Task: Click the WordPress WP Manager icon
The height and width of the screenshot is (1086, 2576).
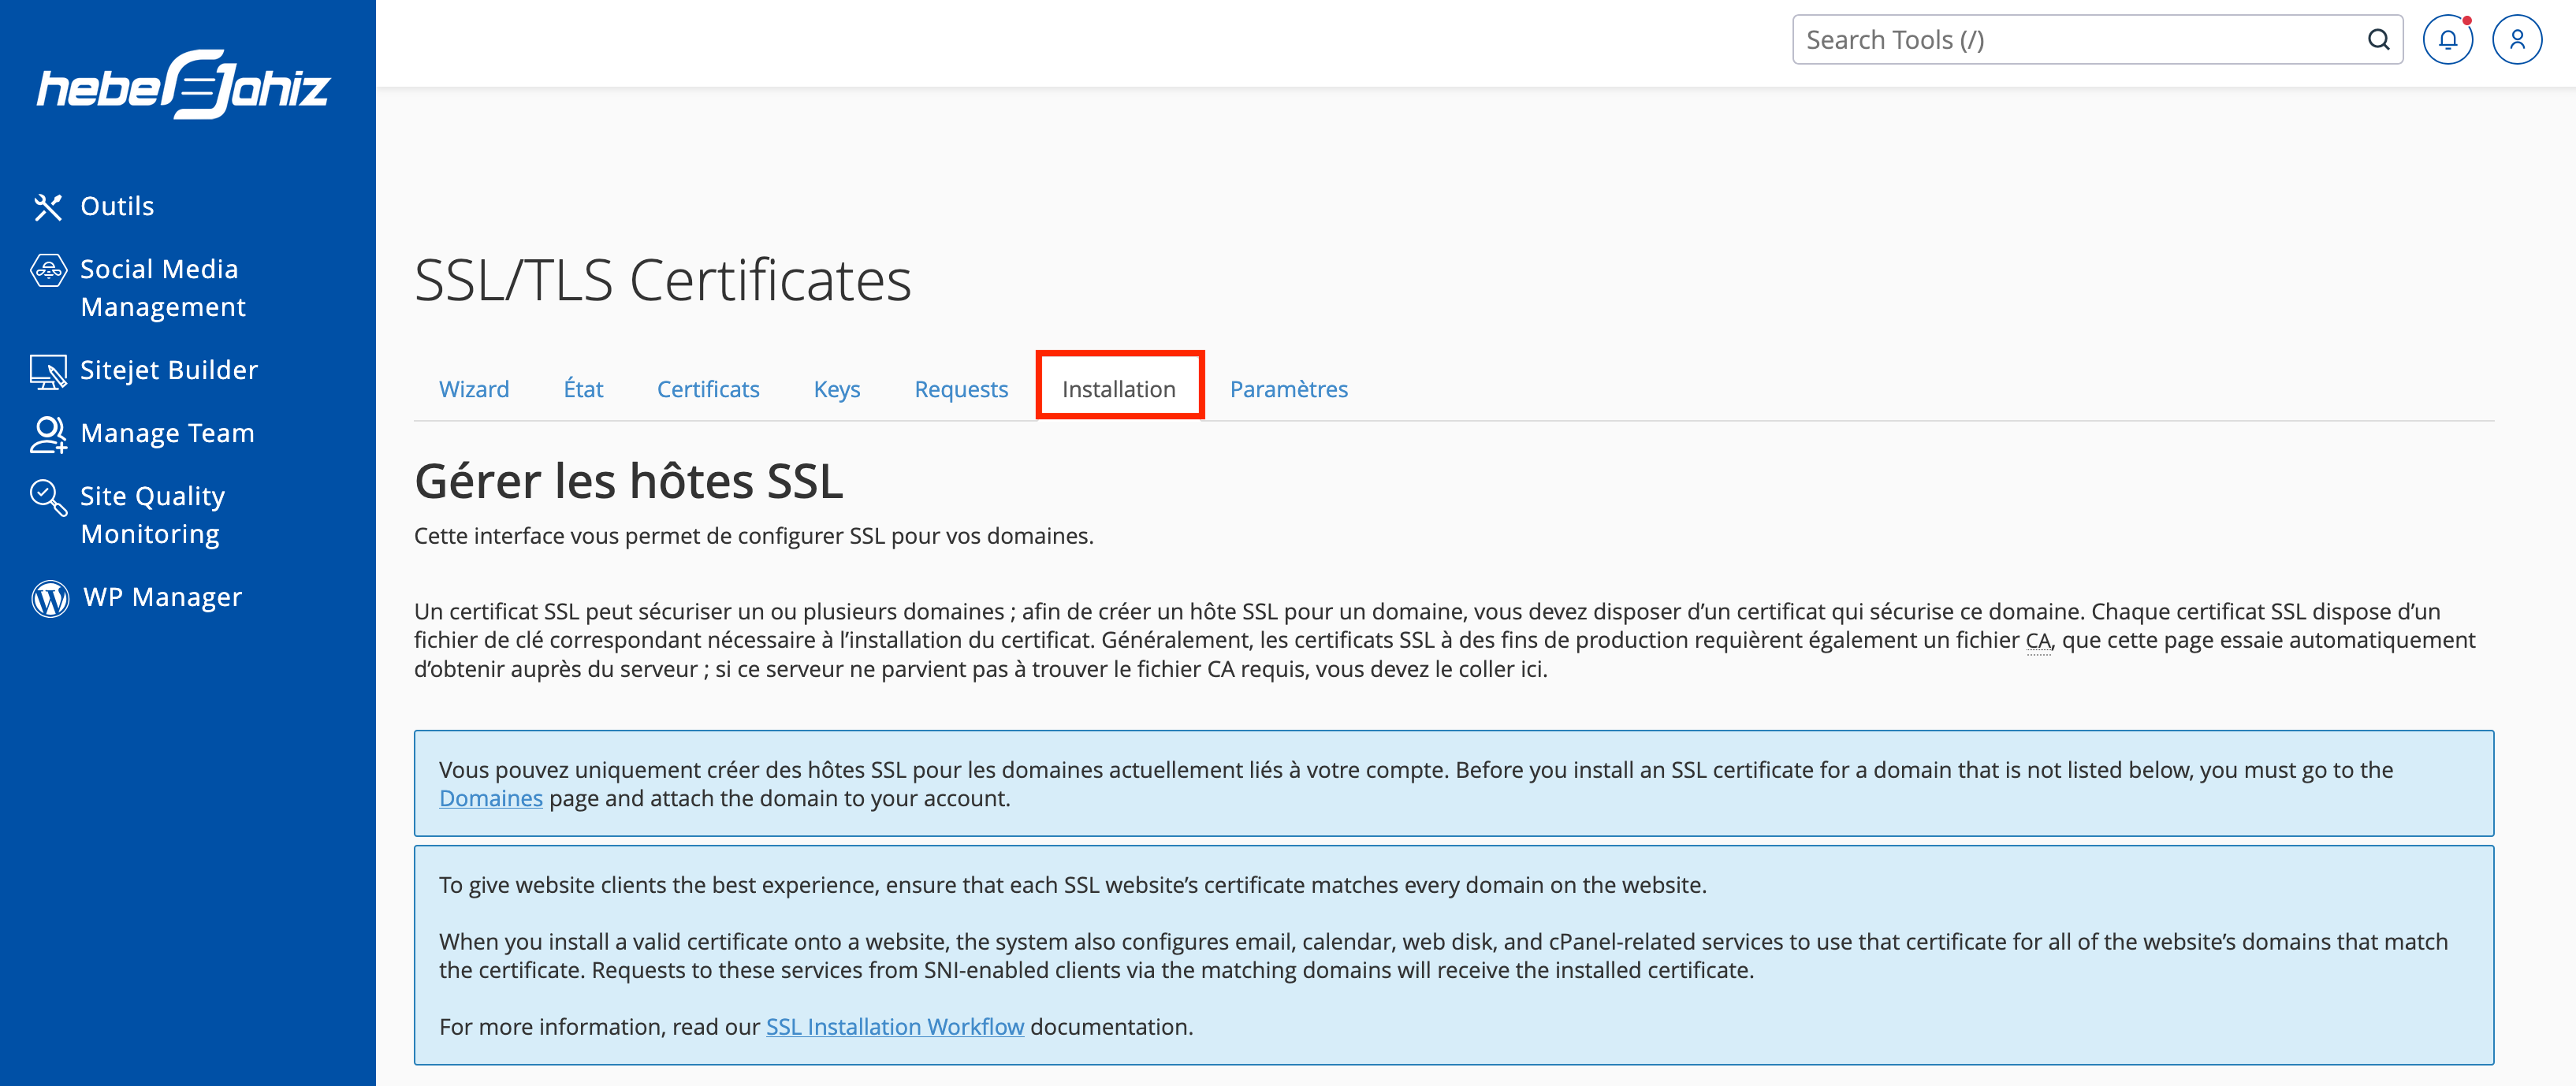Action: (50, 598)
